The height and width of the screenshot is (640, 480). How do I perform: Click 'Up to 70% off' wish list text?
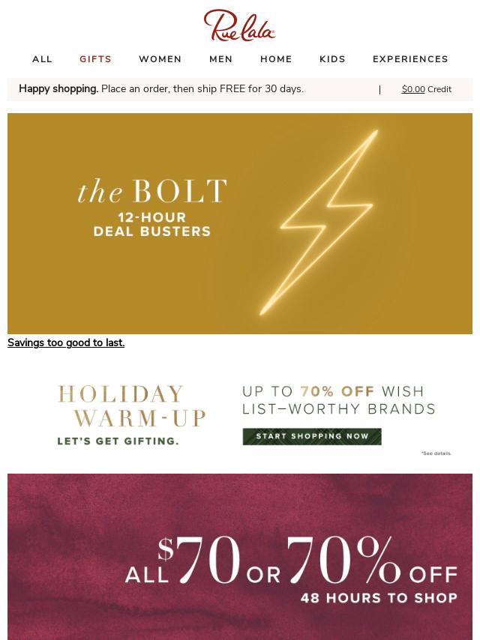[338, 400]
